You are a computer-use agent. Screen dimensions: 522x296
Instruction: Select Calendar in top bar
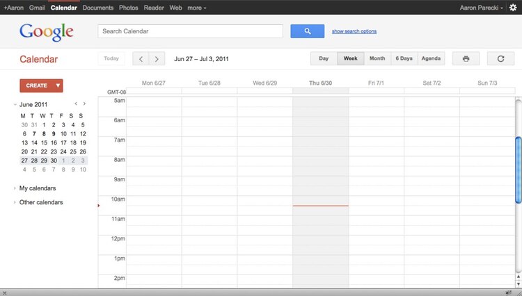[64, 8]
